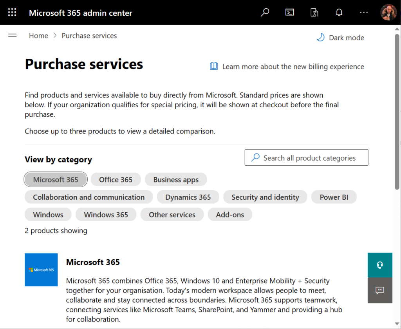
Task: Select the Dynamics 365 category
Action: coord(188,197)
